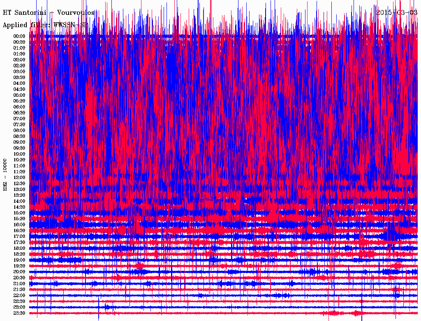Click the date label 2015-03-03
Screen dimensions: 421x321
click(397, 12)
